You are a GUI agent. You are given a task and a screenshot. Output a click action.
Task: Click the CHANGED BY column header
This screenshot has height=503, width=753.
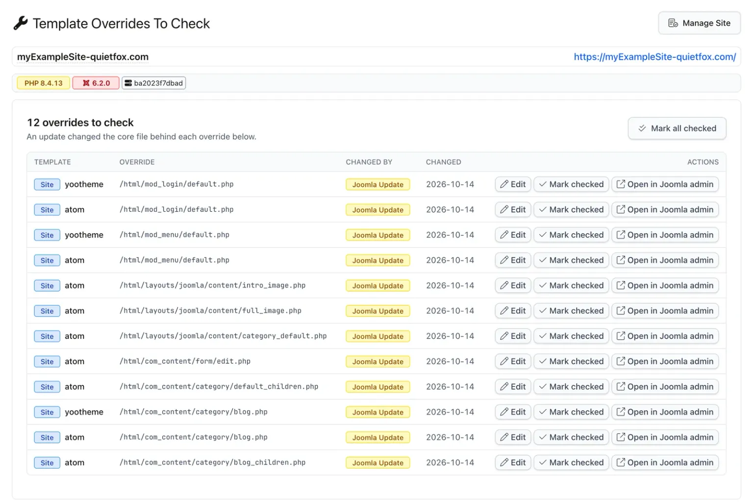[369, 162]
